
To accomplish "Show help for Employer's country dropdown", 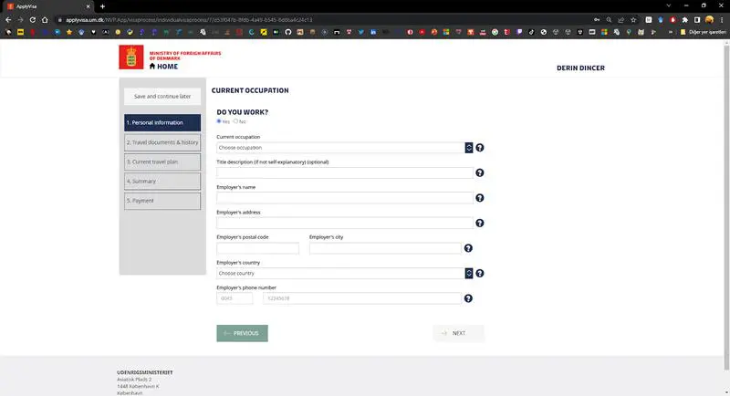I will pos(480,273).
